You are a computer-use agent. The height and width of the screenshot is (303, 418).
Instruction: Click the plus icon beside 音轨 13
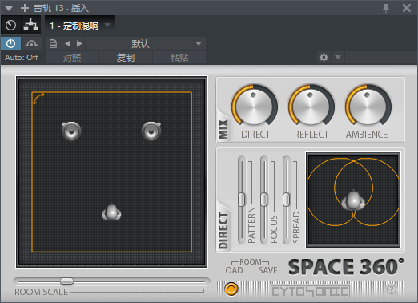pos(25,8)
